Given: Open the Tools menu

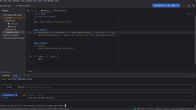Looking at the screenshot, I should coord(40,1).
